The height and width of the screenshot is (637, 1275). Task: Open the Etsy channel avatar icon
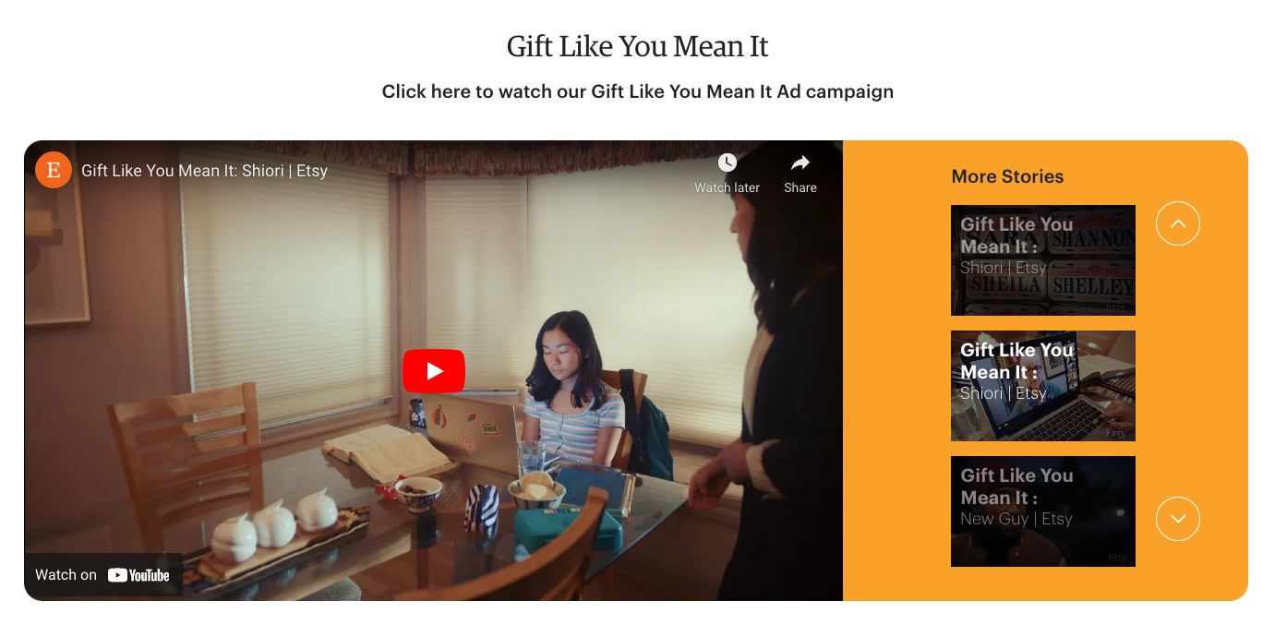tap(54, 170)
